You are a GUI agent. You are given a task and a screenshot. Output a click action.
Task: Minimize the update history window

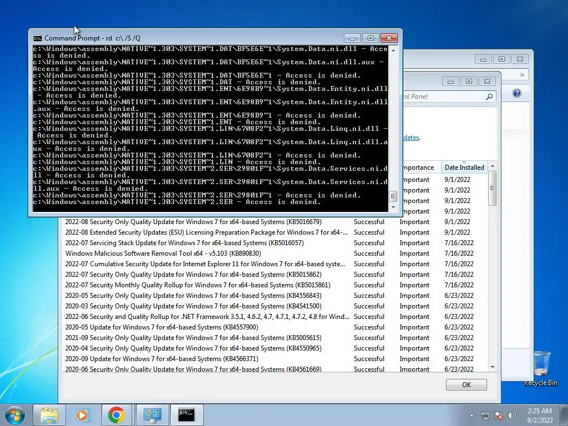tap(450, 81)
